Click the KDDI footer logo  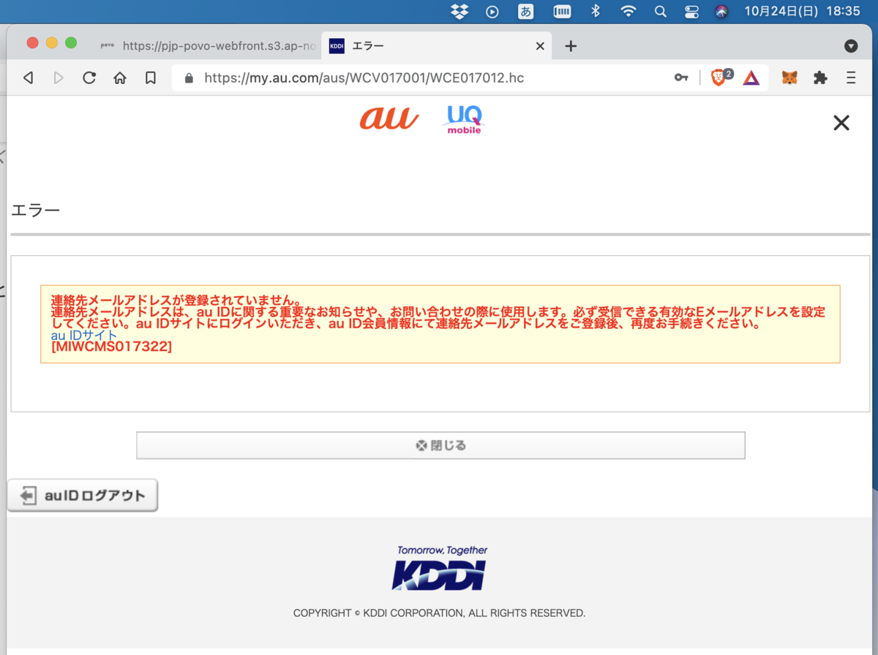(440, 568)
